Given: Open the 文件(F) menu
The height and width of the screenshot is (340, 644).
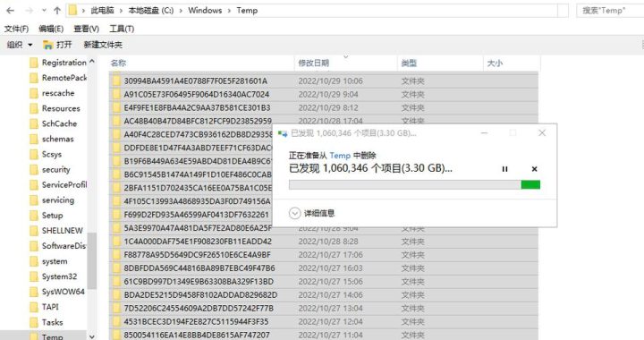Looking at the screenshot, I should pyautogui.click(x=16, y=29).
